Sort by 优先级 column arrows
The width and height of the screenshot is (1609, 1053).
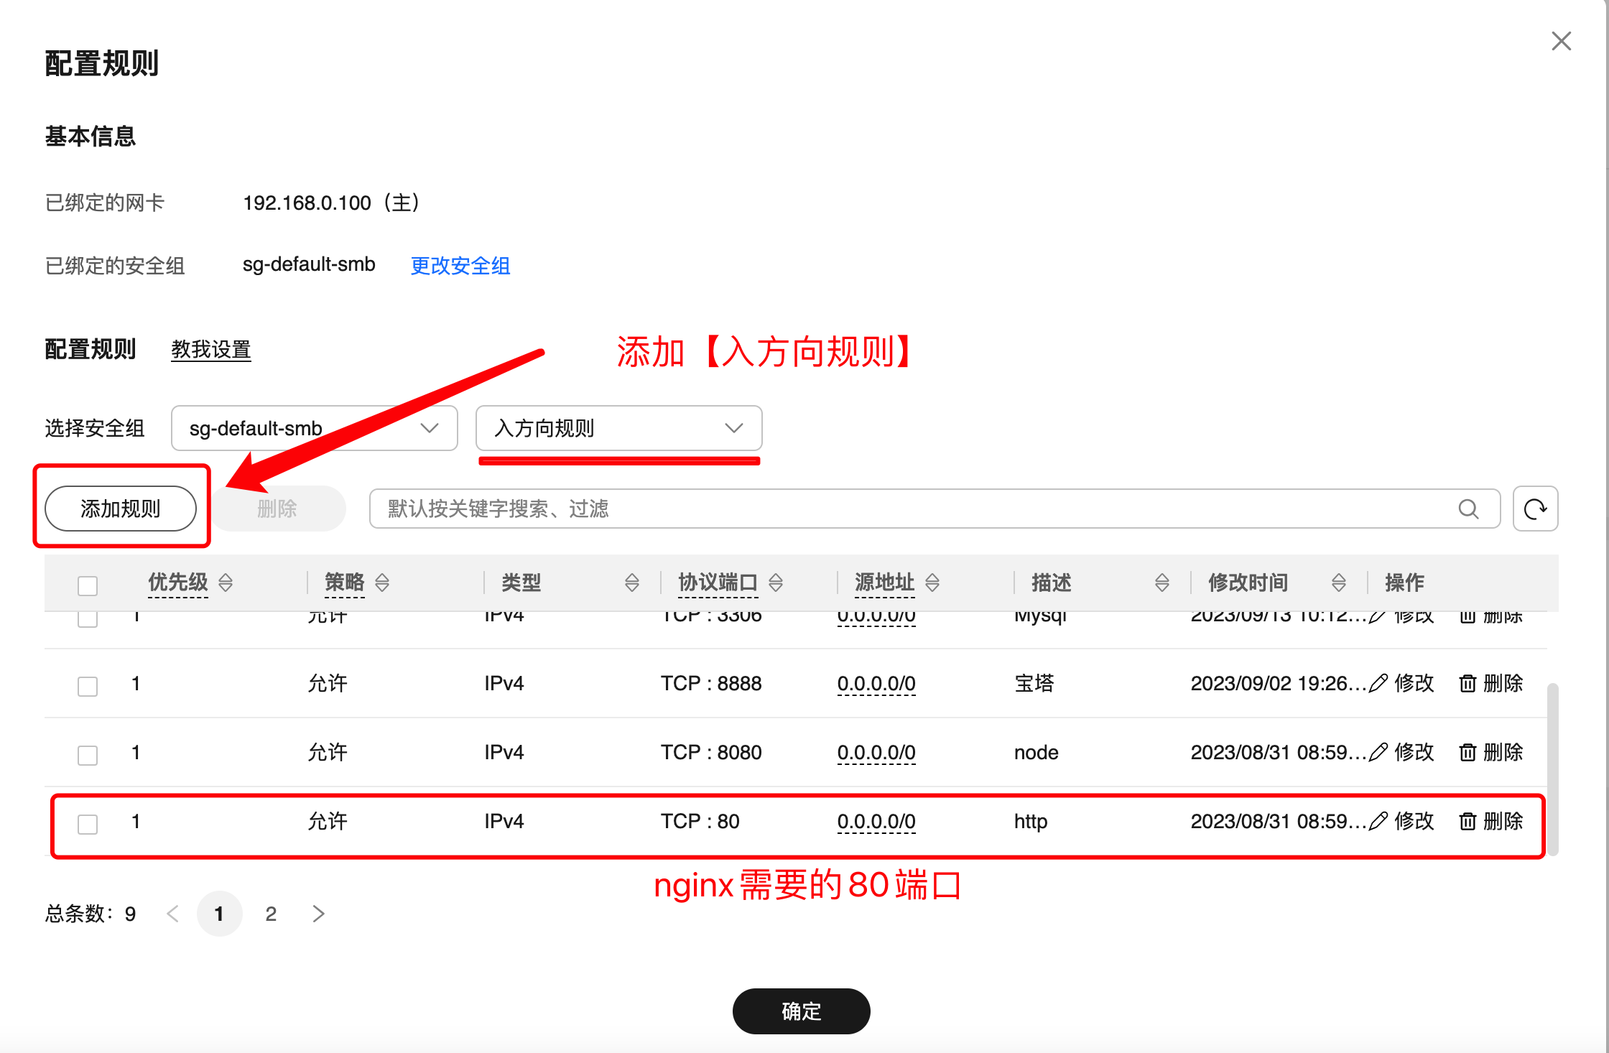point(226,582)
